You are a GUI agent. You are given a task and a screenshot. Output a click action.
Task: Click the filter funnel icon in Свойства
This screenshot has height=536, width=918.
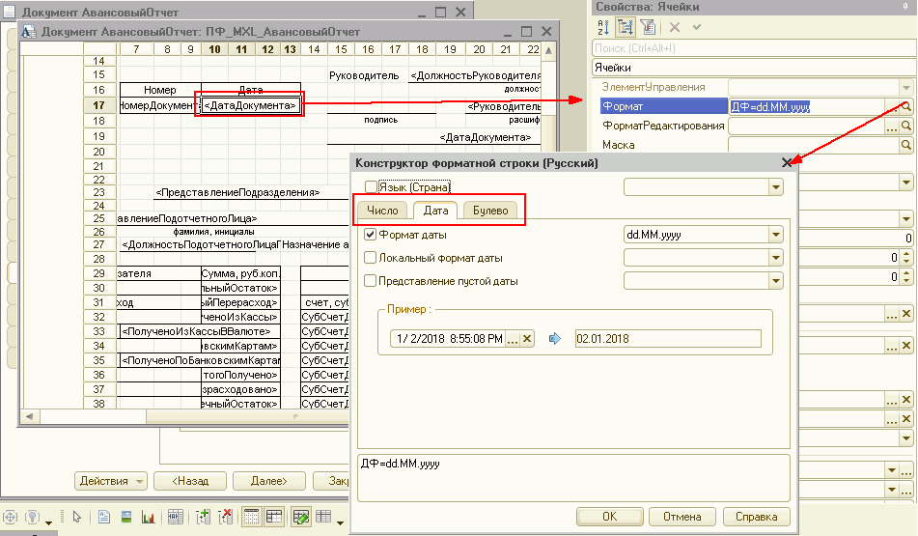click(x=648, y=27)
